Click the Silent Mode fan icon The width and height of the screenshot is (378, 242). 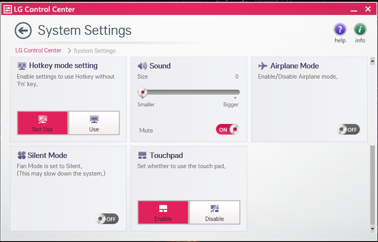click(x=22, y=155)
